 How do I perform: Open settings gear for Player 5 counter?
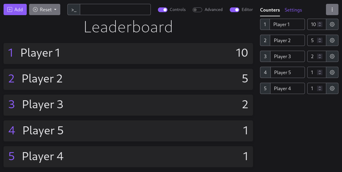pos(332,72)
